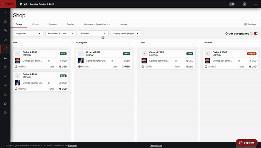This screenshot has height=148, width=261.
Task: Click the question-mark avatar on Order #2583
Action: (144, 53)
